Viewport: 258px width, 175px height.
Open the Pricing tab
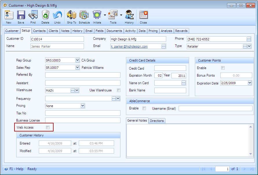tap(153, 31)
